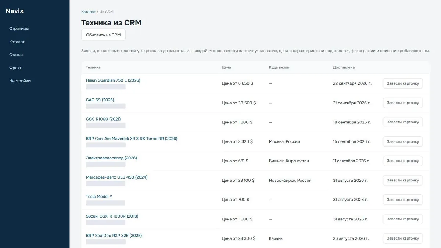Click the destination Казань

coord(276,238)
